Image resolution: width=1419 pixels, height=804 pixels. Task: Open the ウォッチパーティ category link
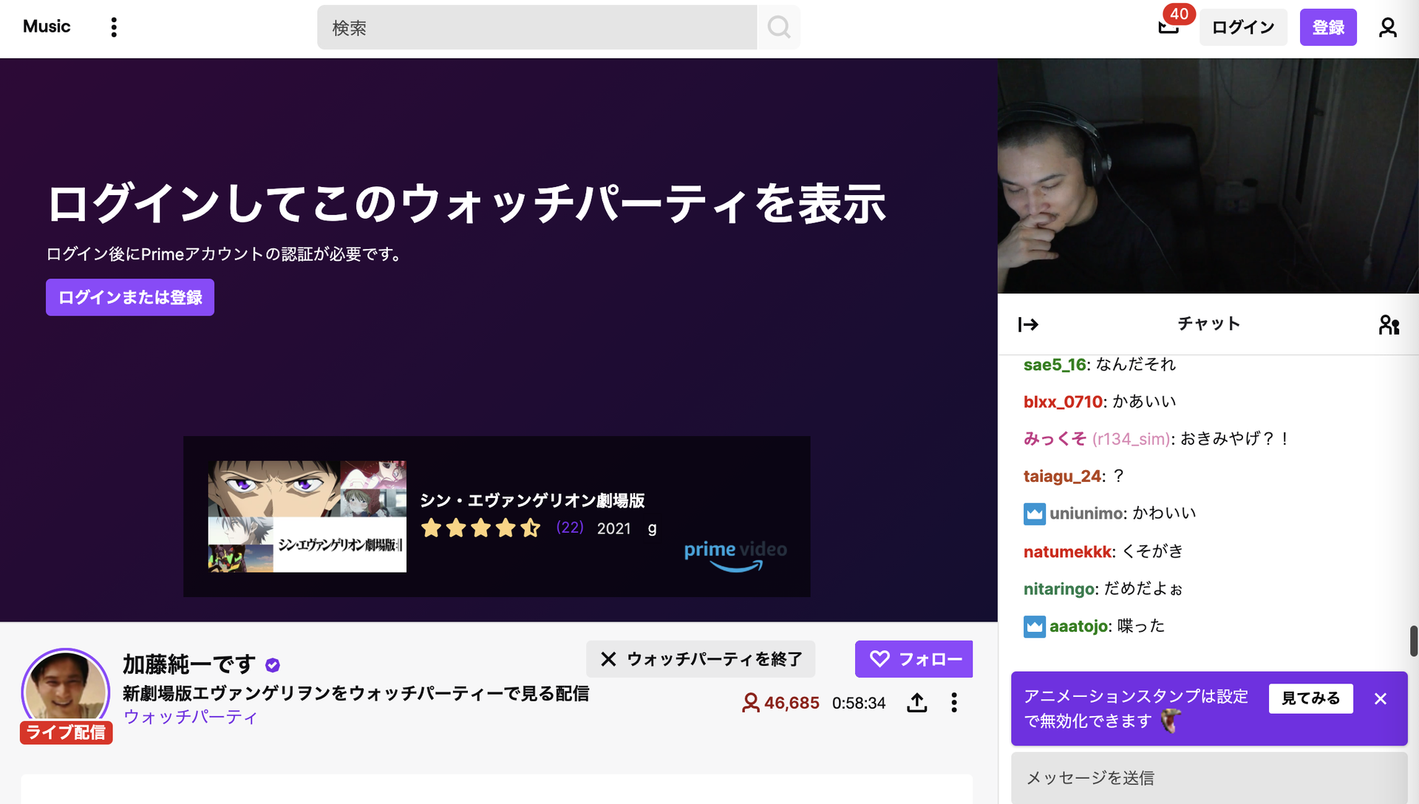[191, 717]
